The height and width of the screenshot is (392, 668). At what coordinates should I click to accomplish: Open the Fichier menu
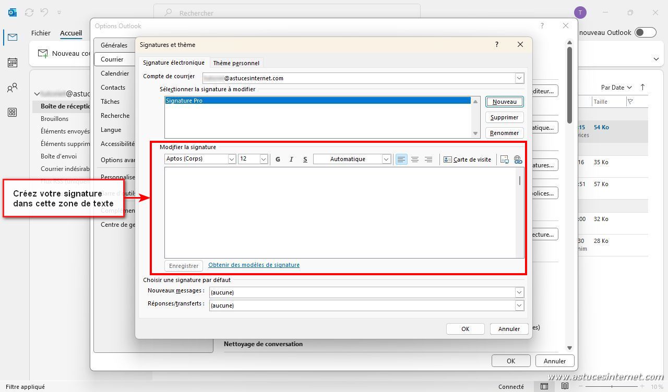pos(41,33)
